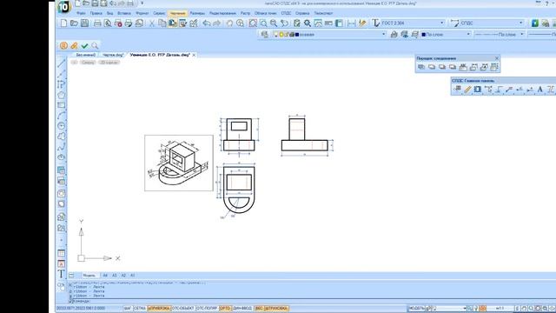Viewport: 556px width, 313px height.
Task: Open the Справка menu
Action: click(x=302, y=13)
